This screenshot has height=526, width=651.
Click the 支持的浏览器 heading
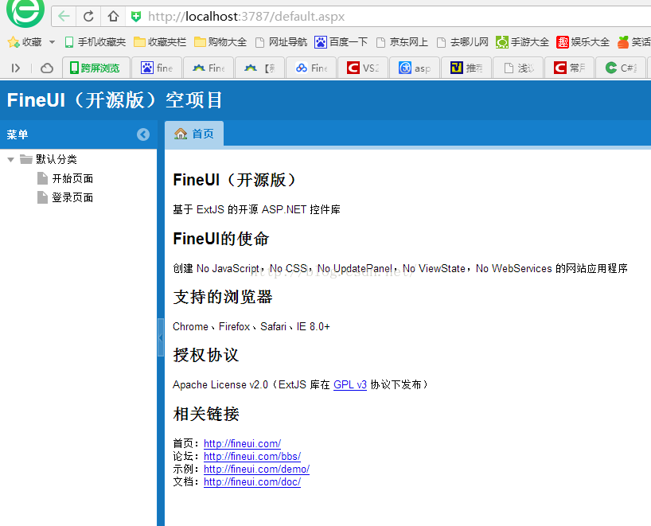223,298
